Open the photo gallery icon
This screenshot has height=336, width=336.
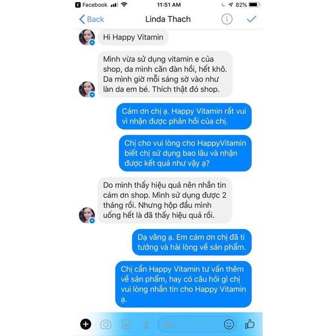coord(126,324)
